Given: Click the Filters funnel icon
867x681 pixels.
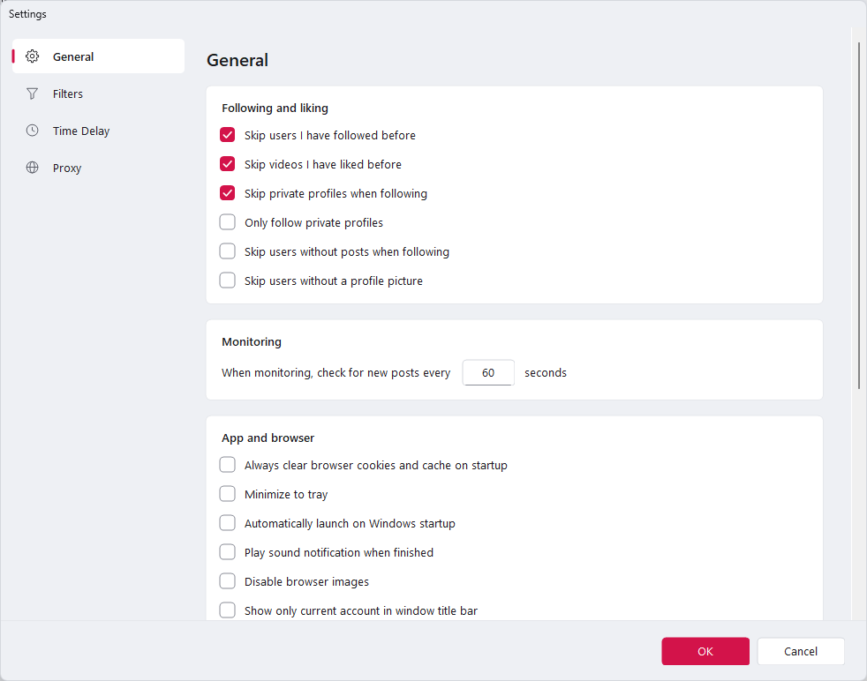Looking at the screenshot, I should click(x=33, y=94).
